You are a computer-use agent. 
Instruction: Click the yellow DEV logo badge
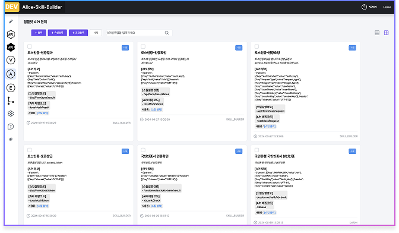tap(12, 7)
